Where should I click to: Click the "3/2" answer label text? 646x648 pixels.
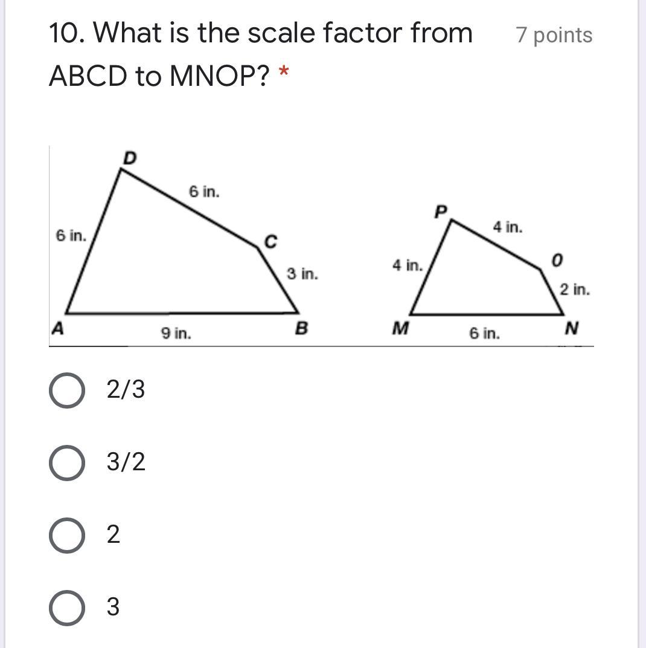(x=126, y=462)
